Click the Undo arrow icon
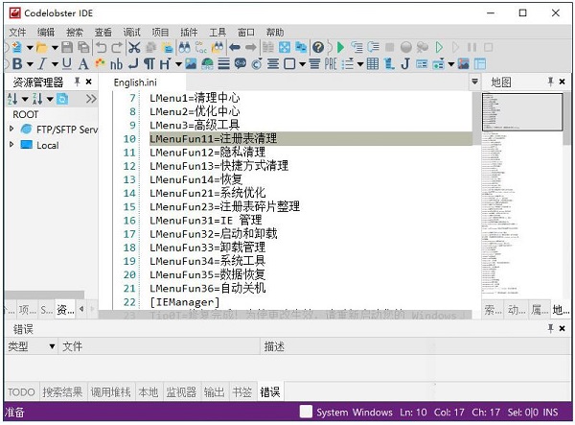 [x=102, y=47]
